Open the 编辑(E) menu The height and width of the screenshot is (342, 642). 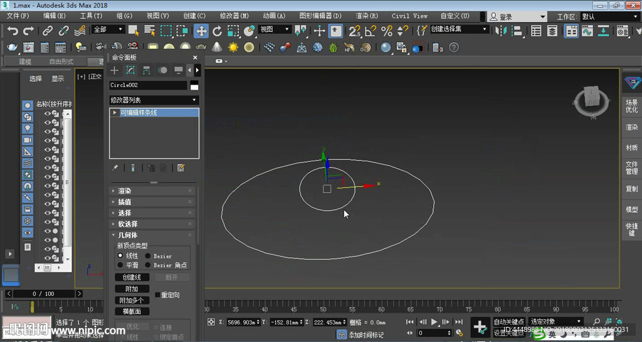click(55, 16)
